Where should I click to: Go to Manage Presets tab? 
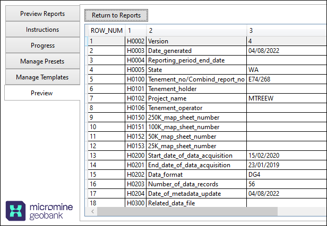[42, 61]
